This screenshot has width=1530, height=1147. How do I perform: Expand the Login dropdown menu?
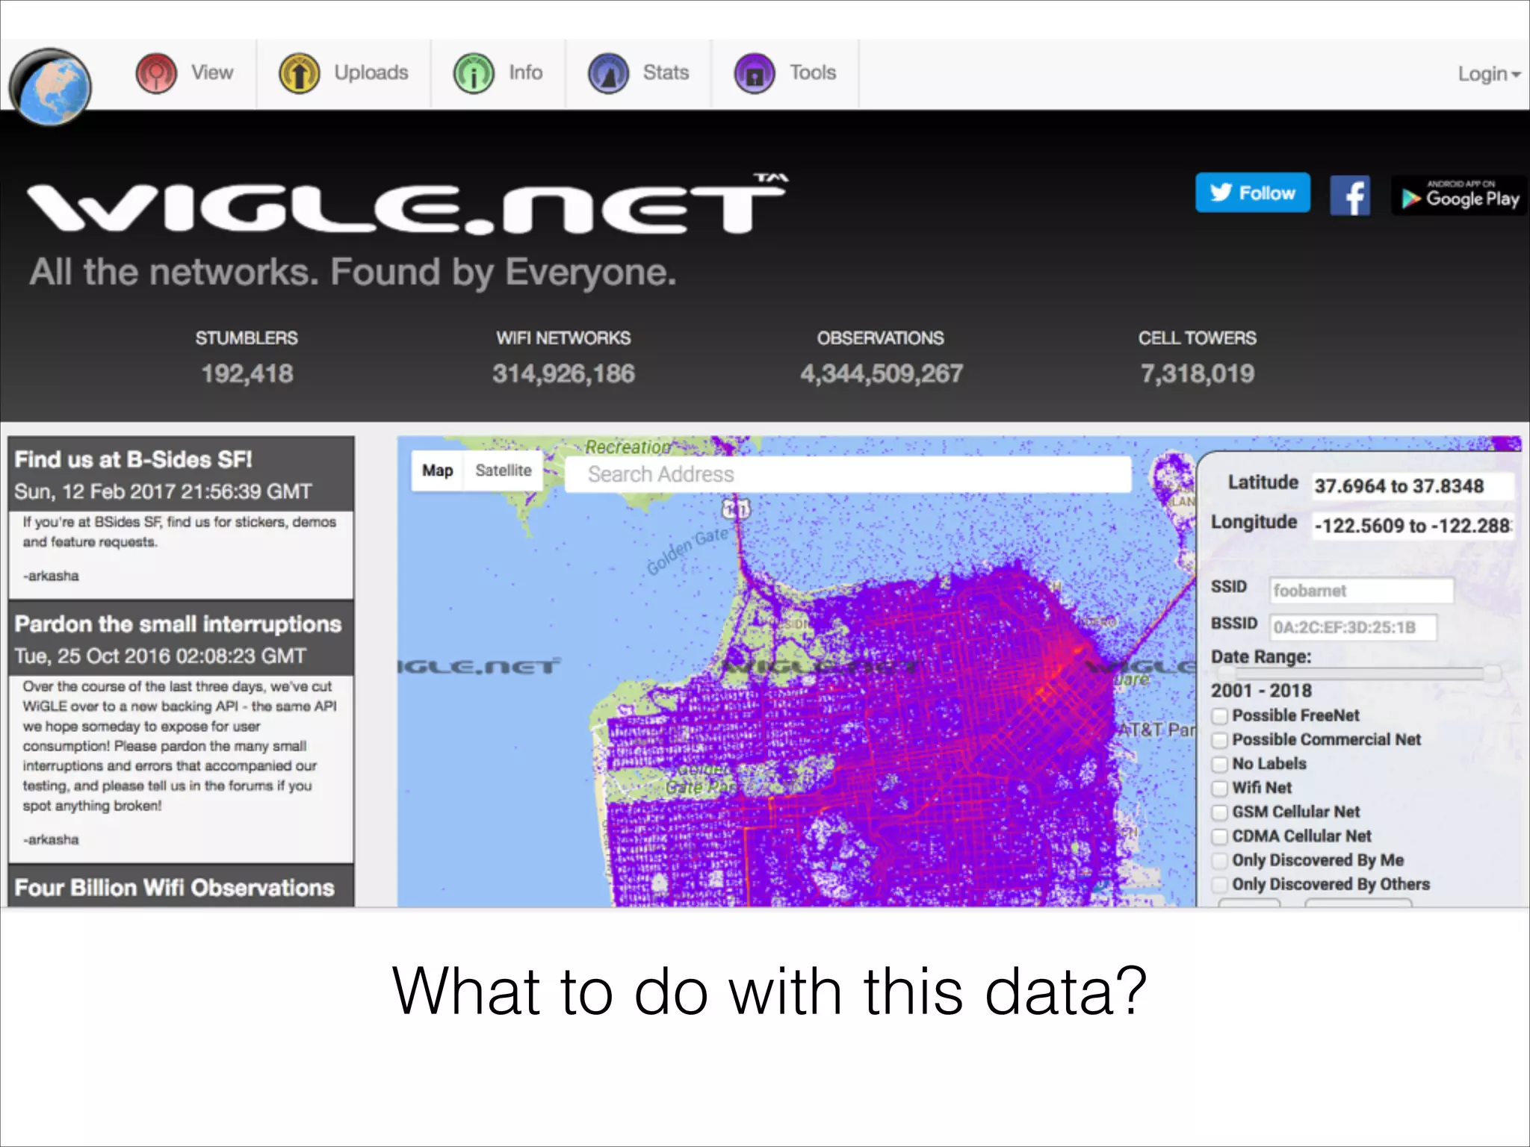pyautogui.click(x=1489, y=74)
